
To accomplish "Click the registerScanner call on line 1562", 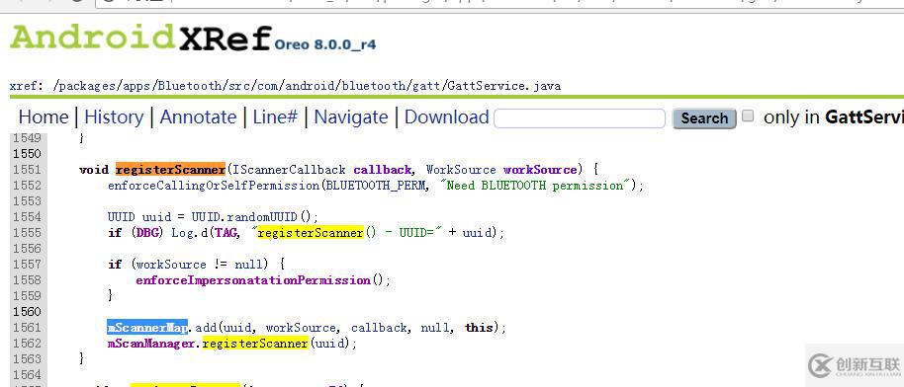I will (255, 344).
